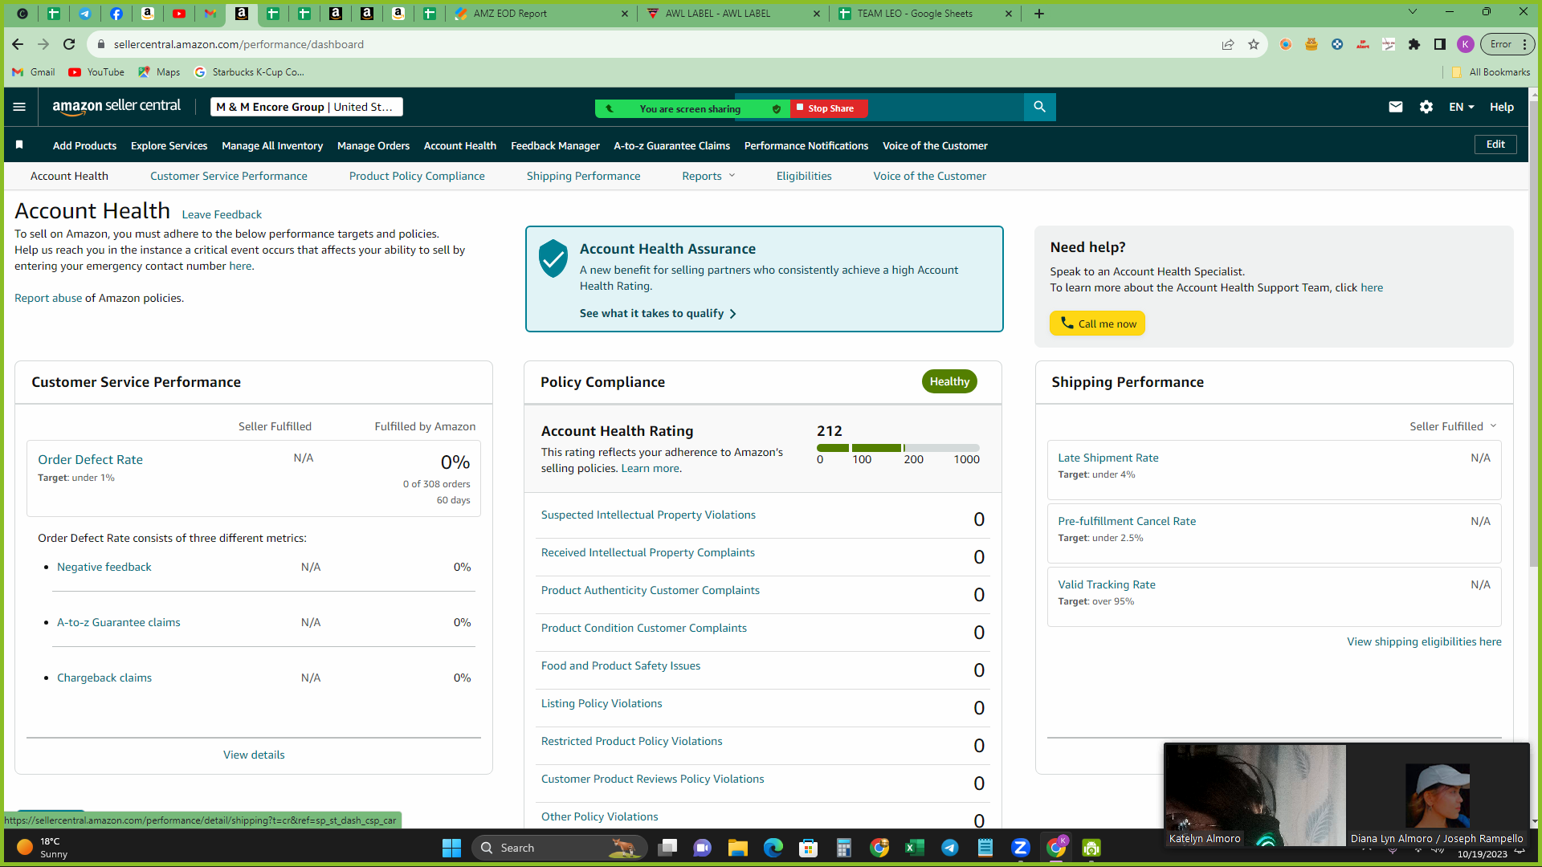The height and width of the screenshot is (867, 1542).
Task: Open the Seller Central settings gear
Action: click(1426, 107)
